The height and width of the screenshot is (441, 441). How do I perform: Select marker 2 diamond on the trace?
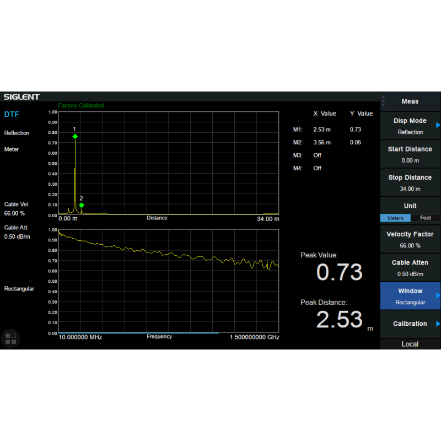coord(82,205)
